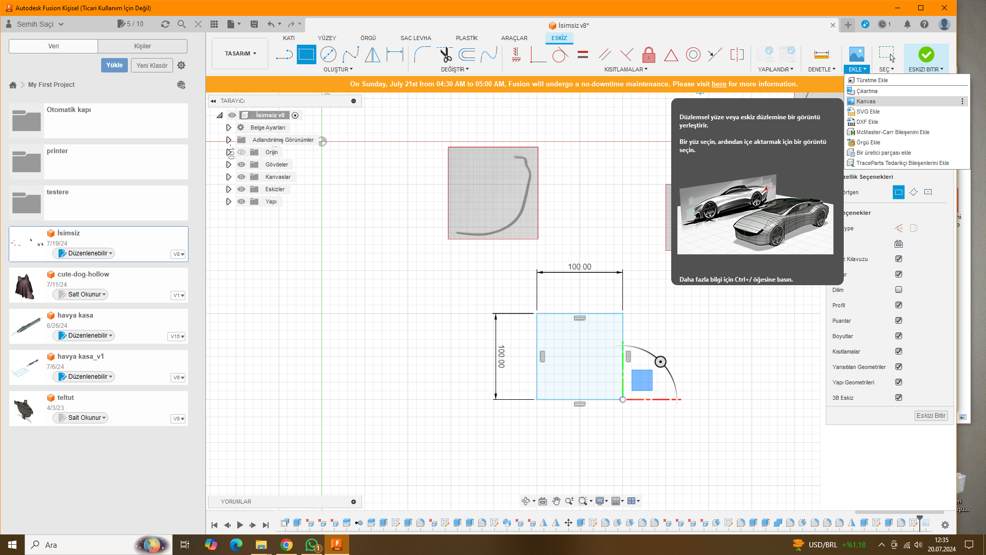Uncheck the Profil checkbox
Image resolution: width=986 pixels, height=555 pixels.
click(x=899, y=305)
